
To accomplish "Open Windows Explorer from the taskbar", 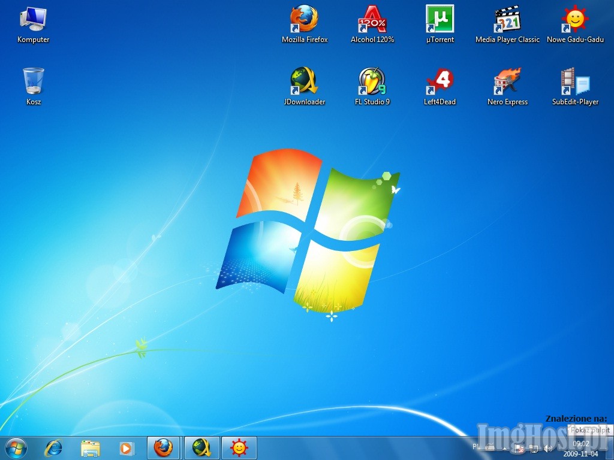I will pos(90,448).
